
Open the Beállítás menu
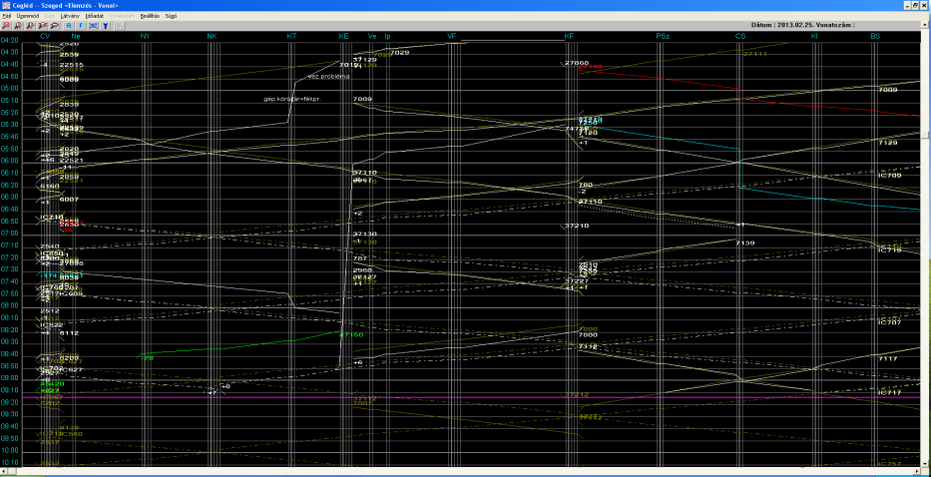pos(150,16)
